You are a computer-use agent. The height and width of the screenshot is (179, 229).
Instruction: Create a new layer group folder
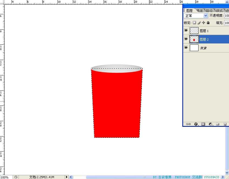click(217, 124)
